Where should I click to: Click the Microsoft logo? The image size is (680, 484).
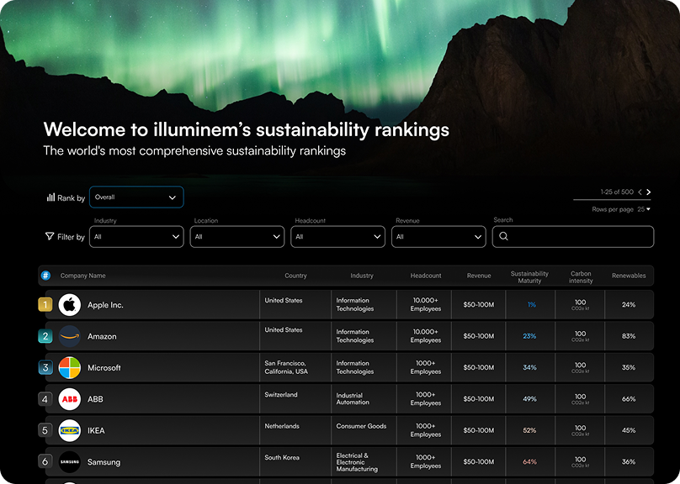pyautogui.click(x=69, y=367)
